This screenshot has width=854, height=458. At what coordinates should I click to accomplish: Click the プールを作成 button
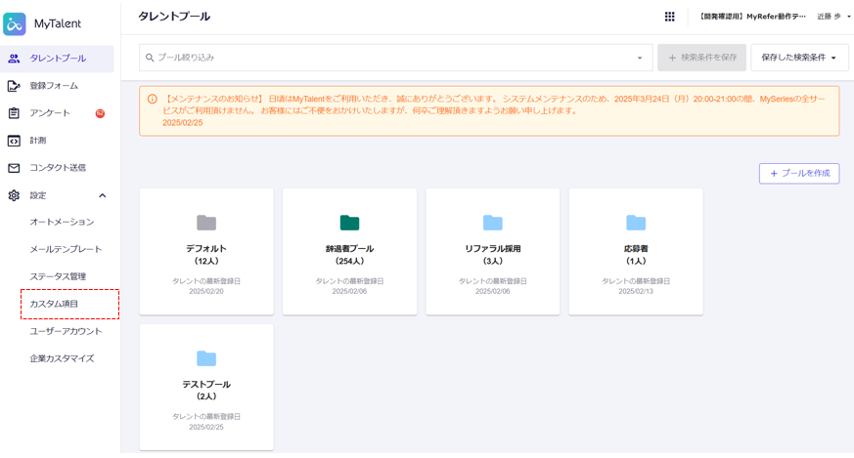(798, 173)
